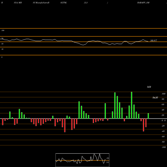Click the '(5,5' parameter text
Screen dimensions: 167x167
[86, 3]
